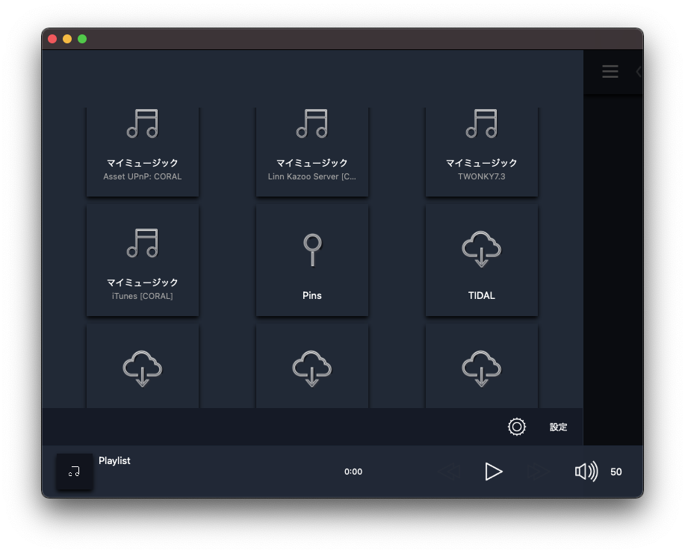This screenshot has height=553, width=685.
Task: Close the window with the red button
Action: (52, 39)
